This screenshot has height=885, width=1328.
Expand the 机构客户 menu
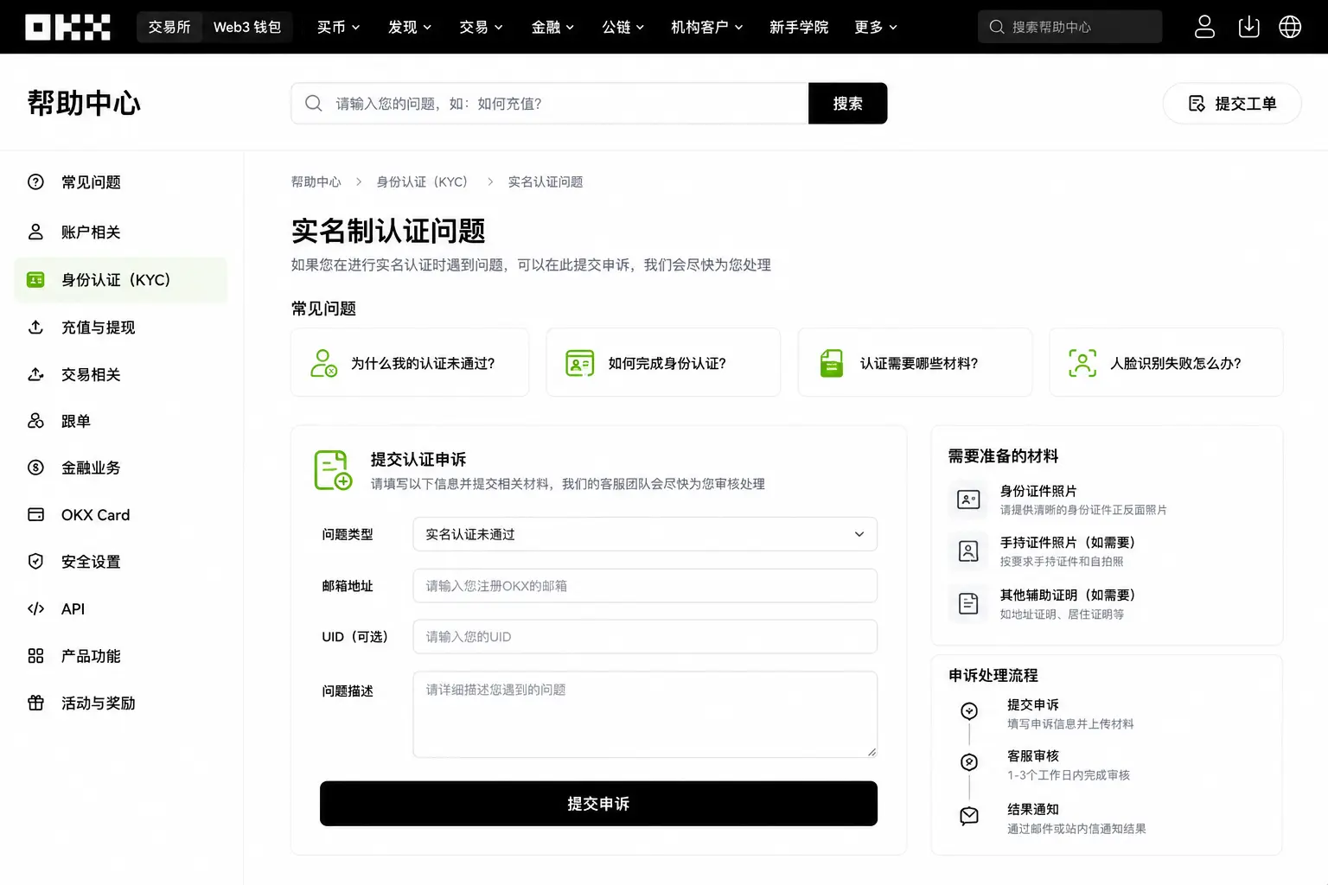707,27
